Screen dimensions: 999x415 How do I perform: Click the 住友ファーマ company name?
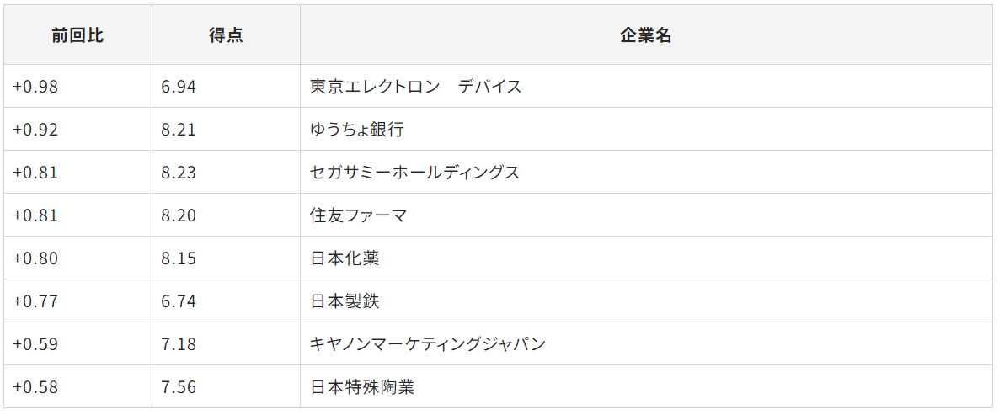[x=358, y=215]
